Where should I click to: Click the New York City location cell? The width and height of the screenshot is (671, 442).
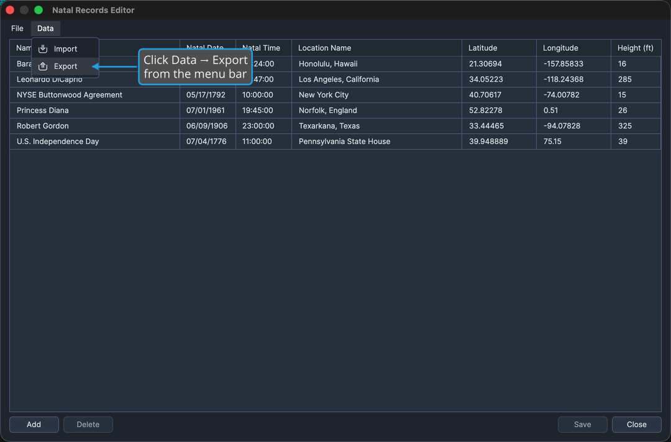click(x=377, y=95)
